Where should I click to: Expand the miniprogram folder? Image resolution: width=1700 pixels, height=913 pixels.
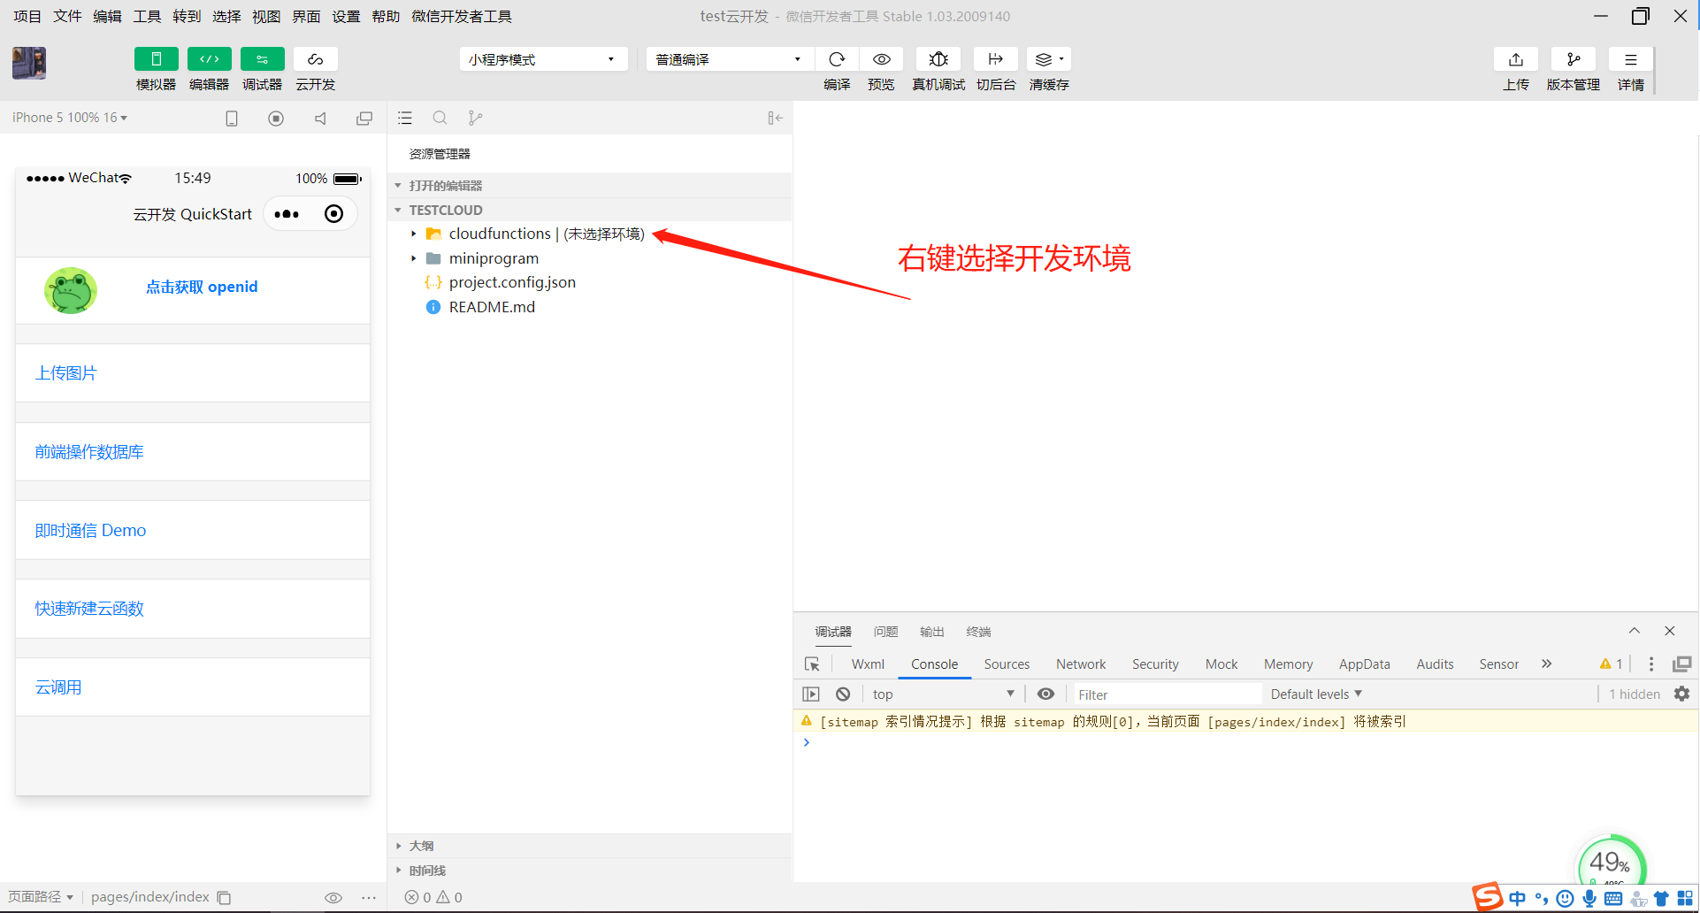(413, 258)
